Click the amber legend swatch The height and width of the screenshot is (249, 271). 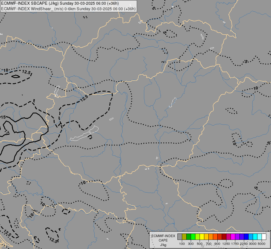pos(206,237)
